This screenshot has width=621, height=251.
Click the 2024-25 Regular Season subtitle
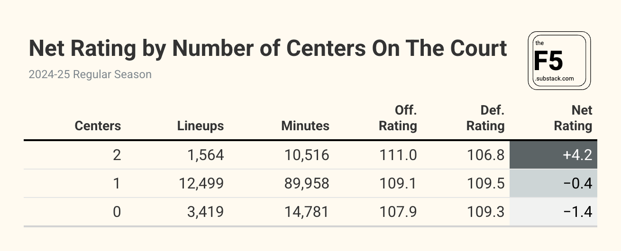[x=90, y=75]
